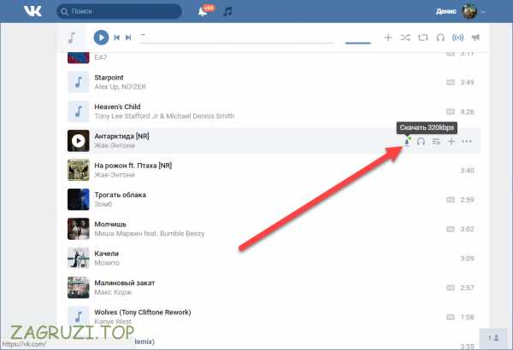Image resolution: width=513 pixels, height=350 pixels.
Task: Click the Малиновый закат title
Action: click(125, 283)
